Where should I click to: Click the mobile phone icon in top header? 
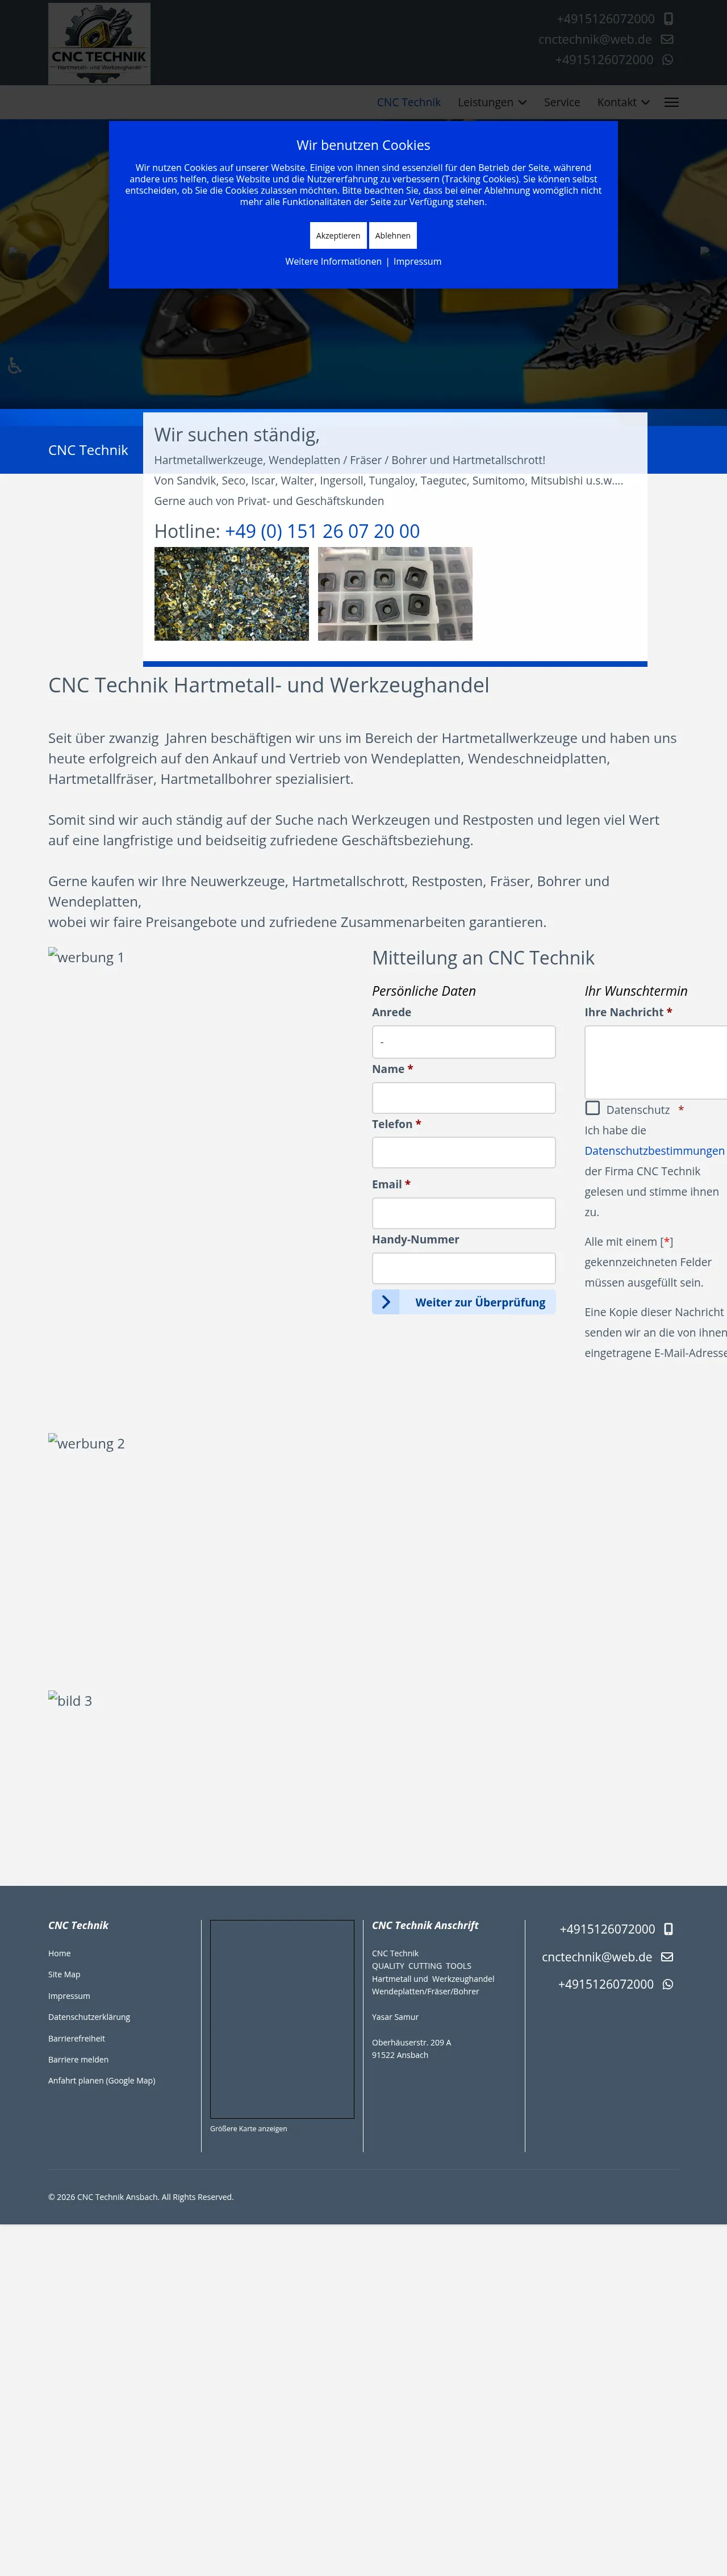[668, 19]
